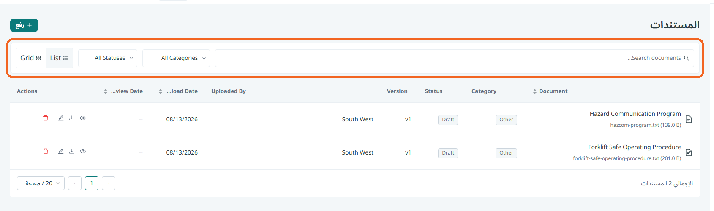
Task: View the Hazard Communication Program via eye icon
Action: [83, 118]
